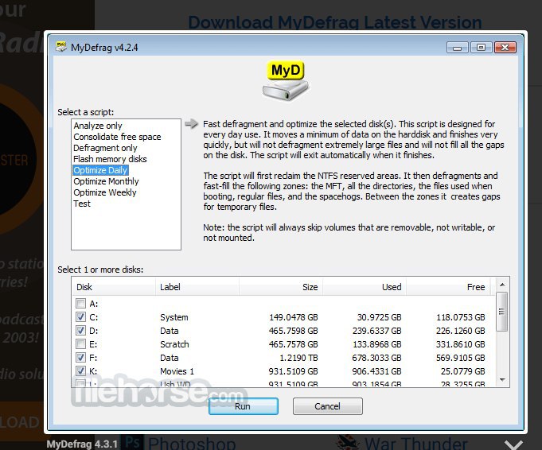Check the E: Scratch disk checkbox
Viewport: 542px width, 450px height.
[x=80, y=344]
